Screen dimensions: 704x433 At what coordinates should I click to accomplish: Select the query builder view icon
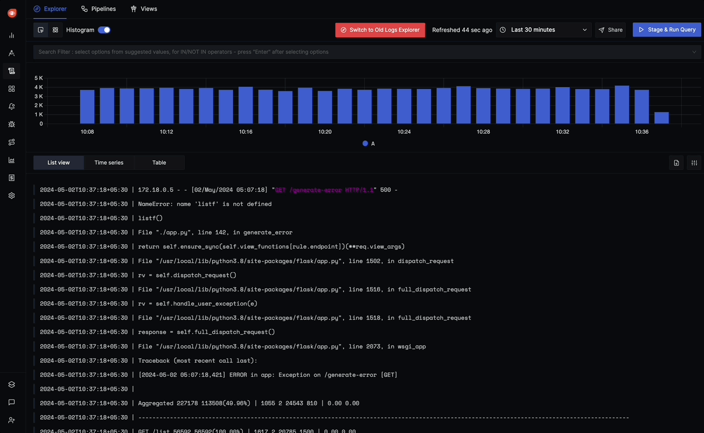[41, 30]
